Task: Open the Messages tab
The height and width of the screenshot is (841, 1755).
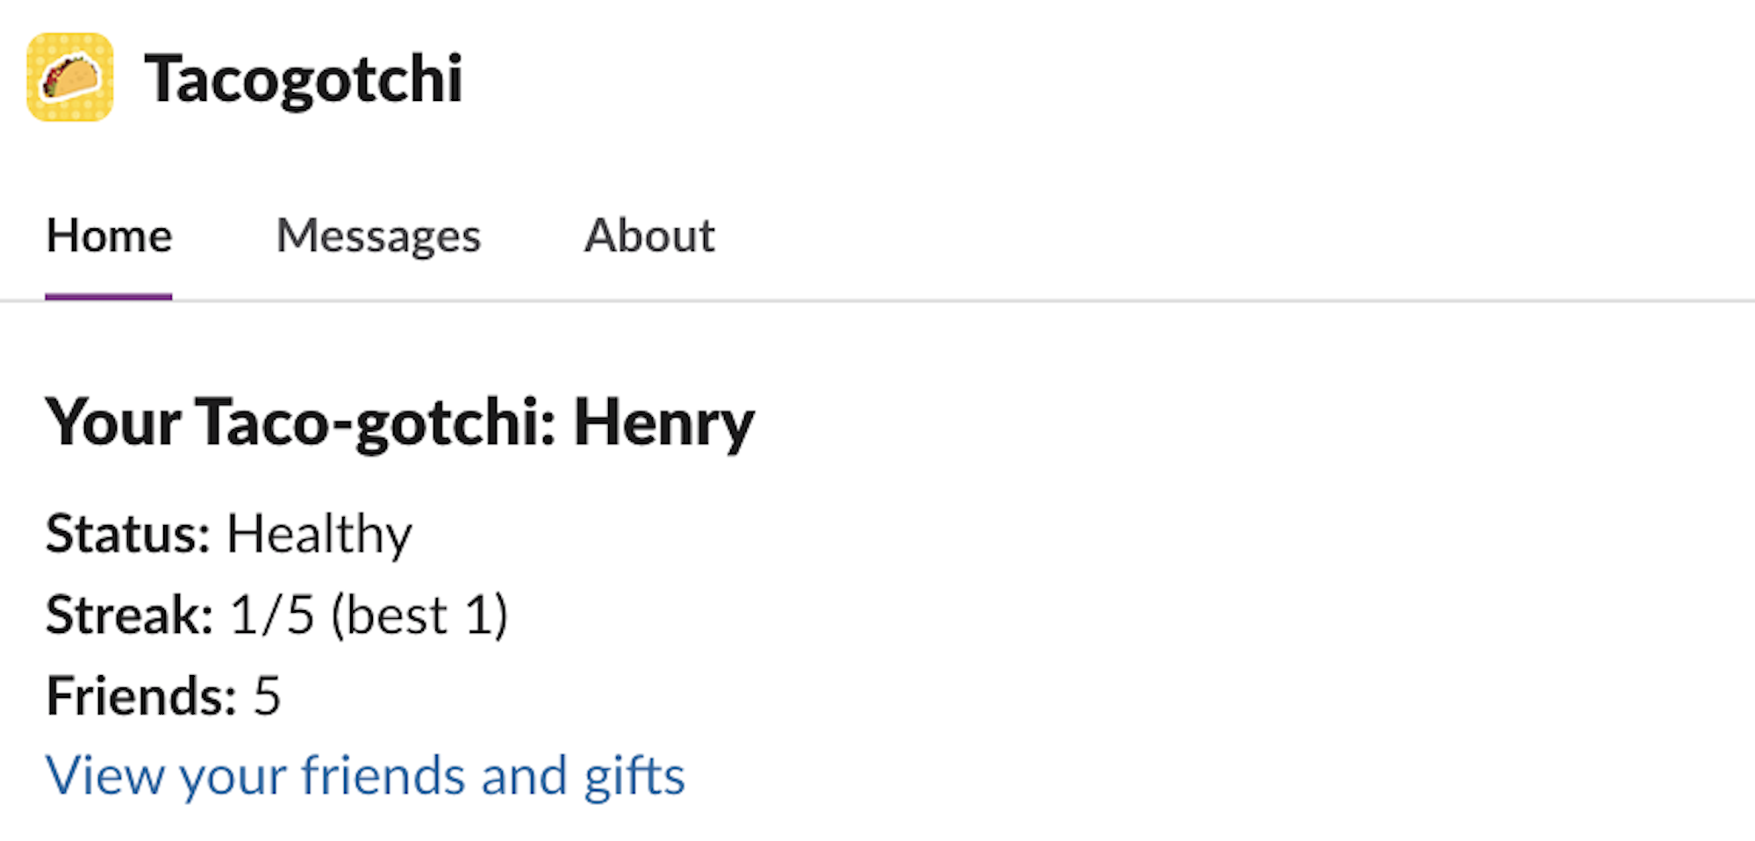Action: [378, 235]
